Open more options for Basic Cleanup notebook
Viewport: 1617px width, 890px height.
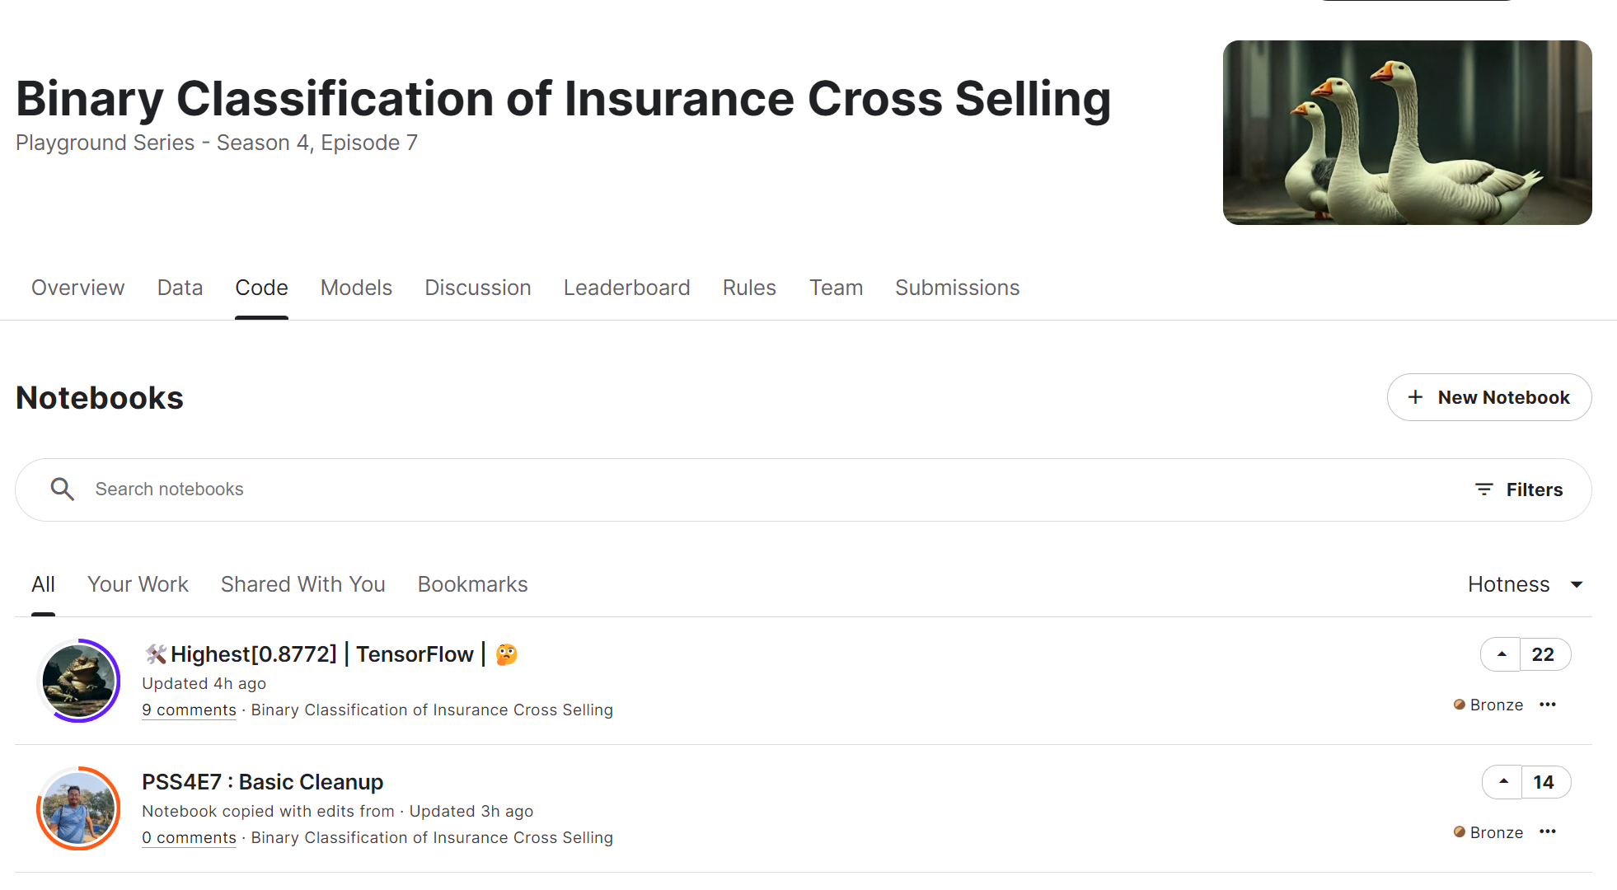(1547, 831)
